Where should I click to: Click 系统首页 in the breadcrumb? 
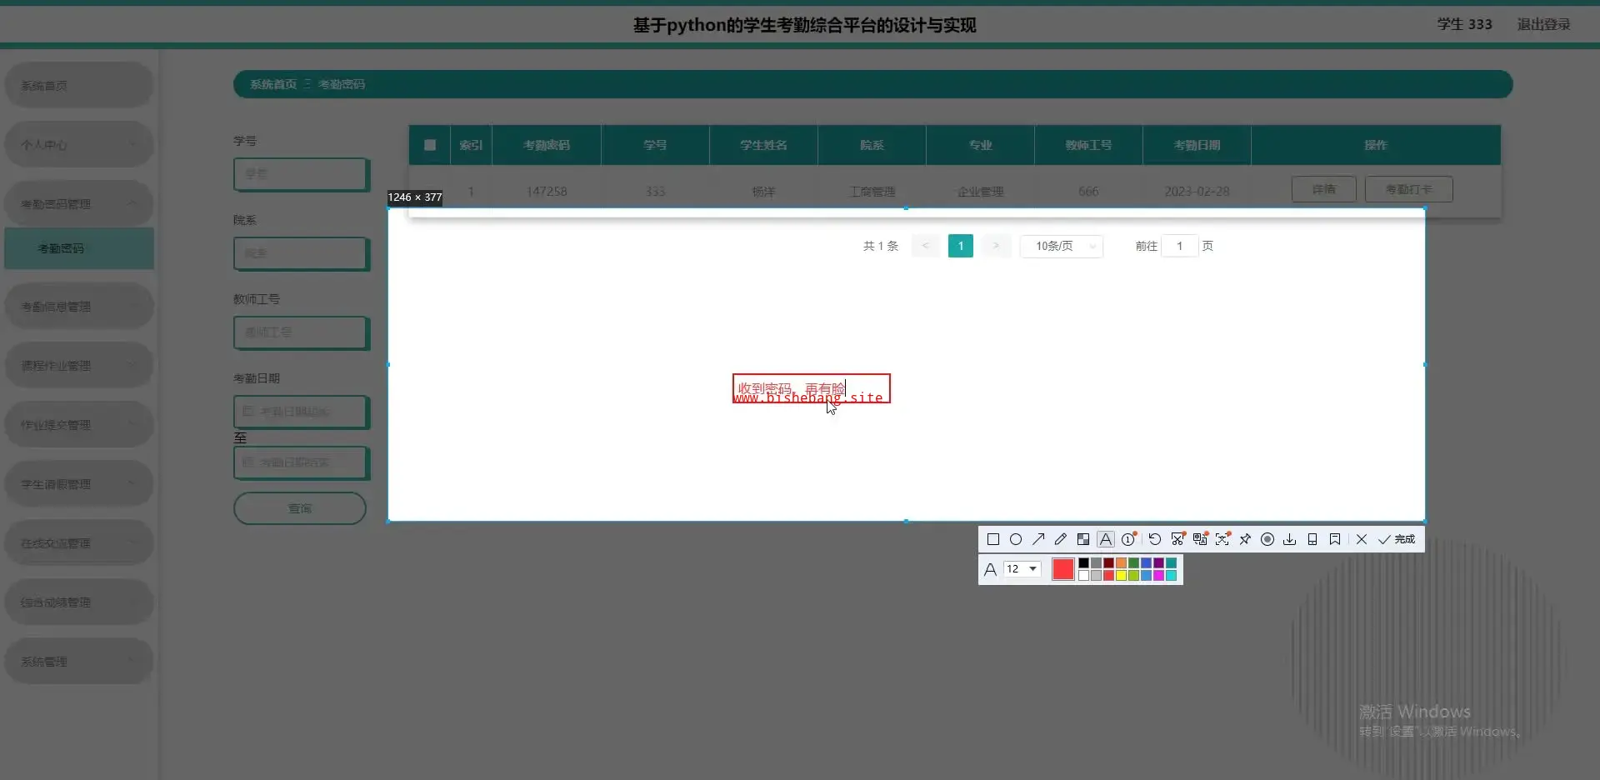[x=273, y=84]
